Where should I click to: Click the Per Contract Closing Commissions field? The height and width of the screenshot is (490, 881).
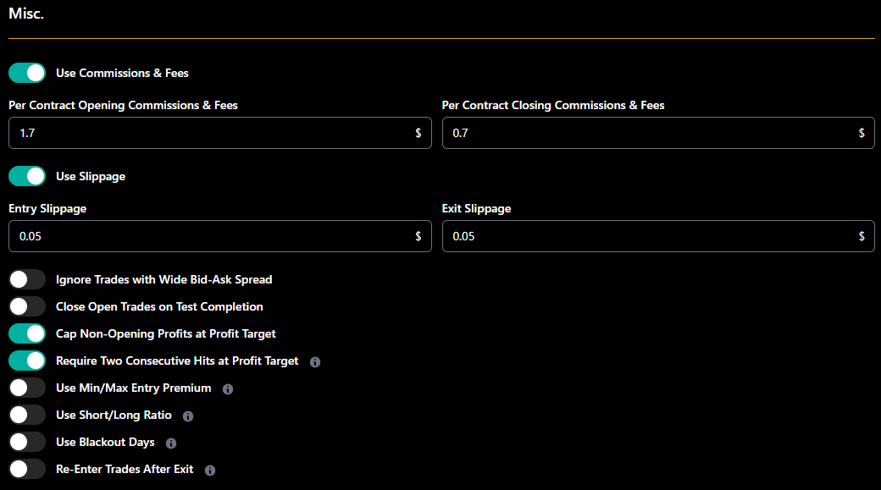[658, 133]
